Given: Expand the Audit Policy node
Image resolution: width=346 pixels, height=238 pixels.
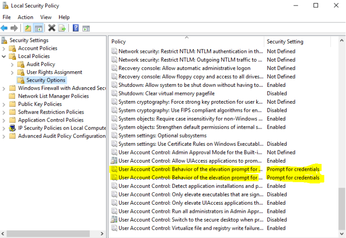Looking at the screenshot, I should 12,64.
